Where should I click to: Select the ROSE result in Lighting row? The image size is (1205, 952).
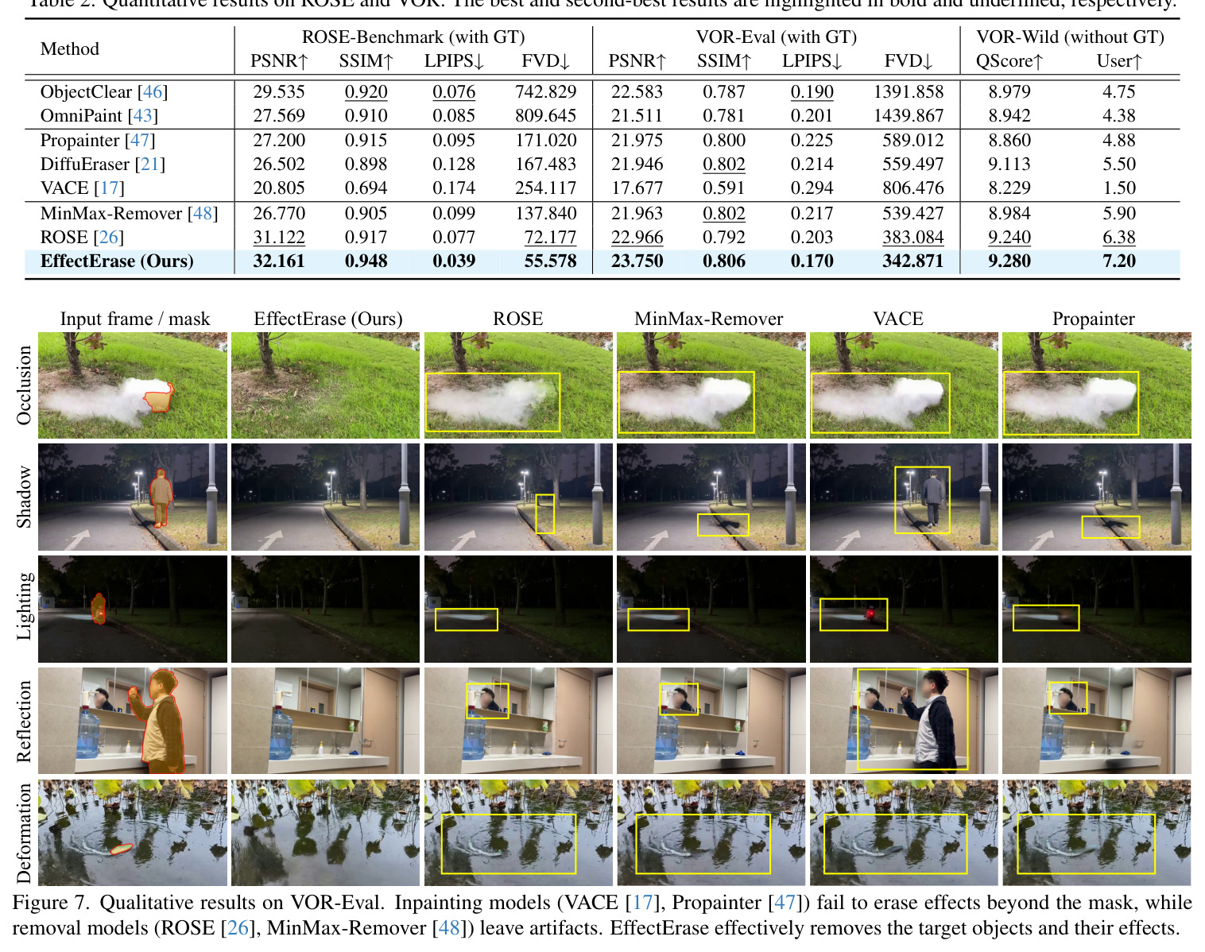click(x=518, y=610)
